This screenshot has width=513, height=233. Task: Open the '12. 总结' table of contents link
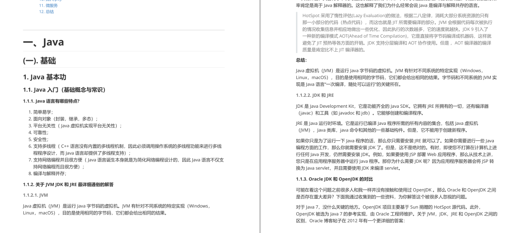46,12
